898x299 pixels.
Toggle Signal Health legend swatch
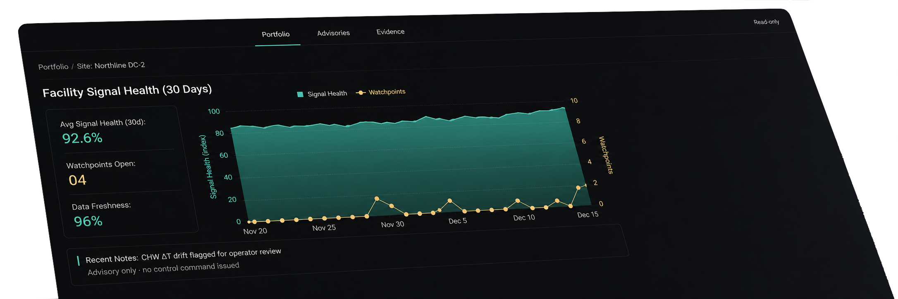pos(300,95)
